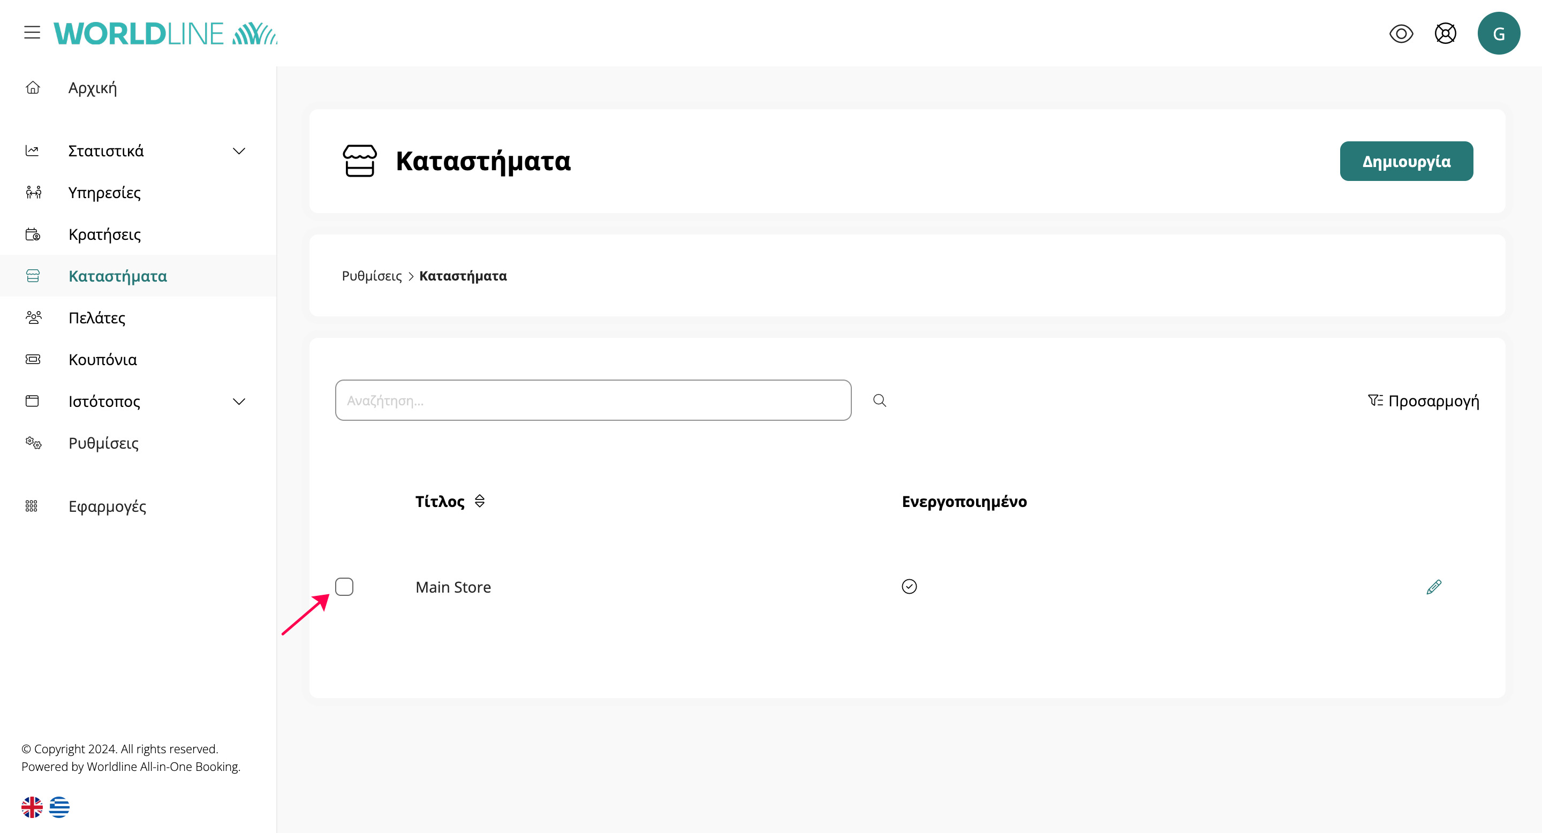This screenshot has height=833, width=1542.
Task: Focus the Αναζήτηση search field
Action: coord(593,400)
